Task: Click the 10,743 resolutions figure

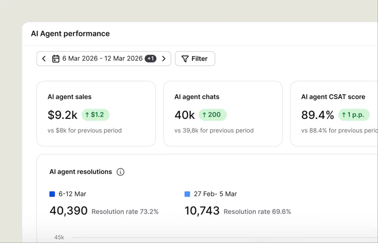Action: pos(202,211)
